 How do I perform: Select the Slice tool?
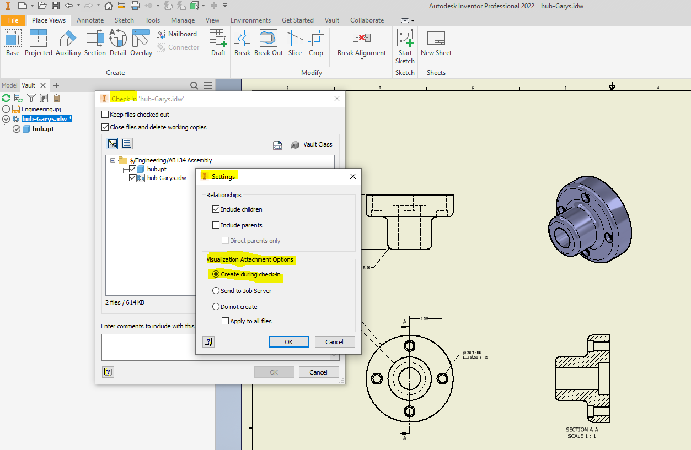pyautogui.click(x=295, y=43)
